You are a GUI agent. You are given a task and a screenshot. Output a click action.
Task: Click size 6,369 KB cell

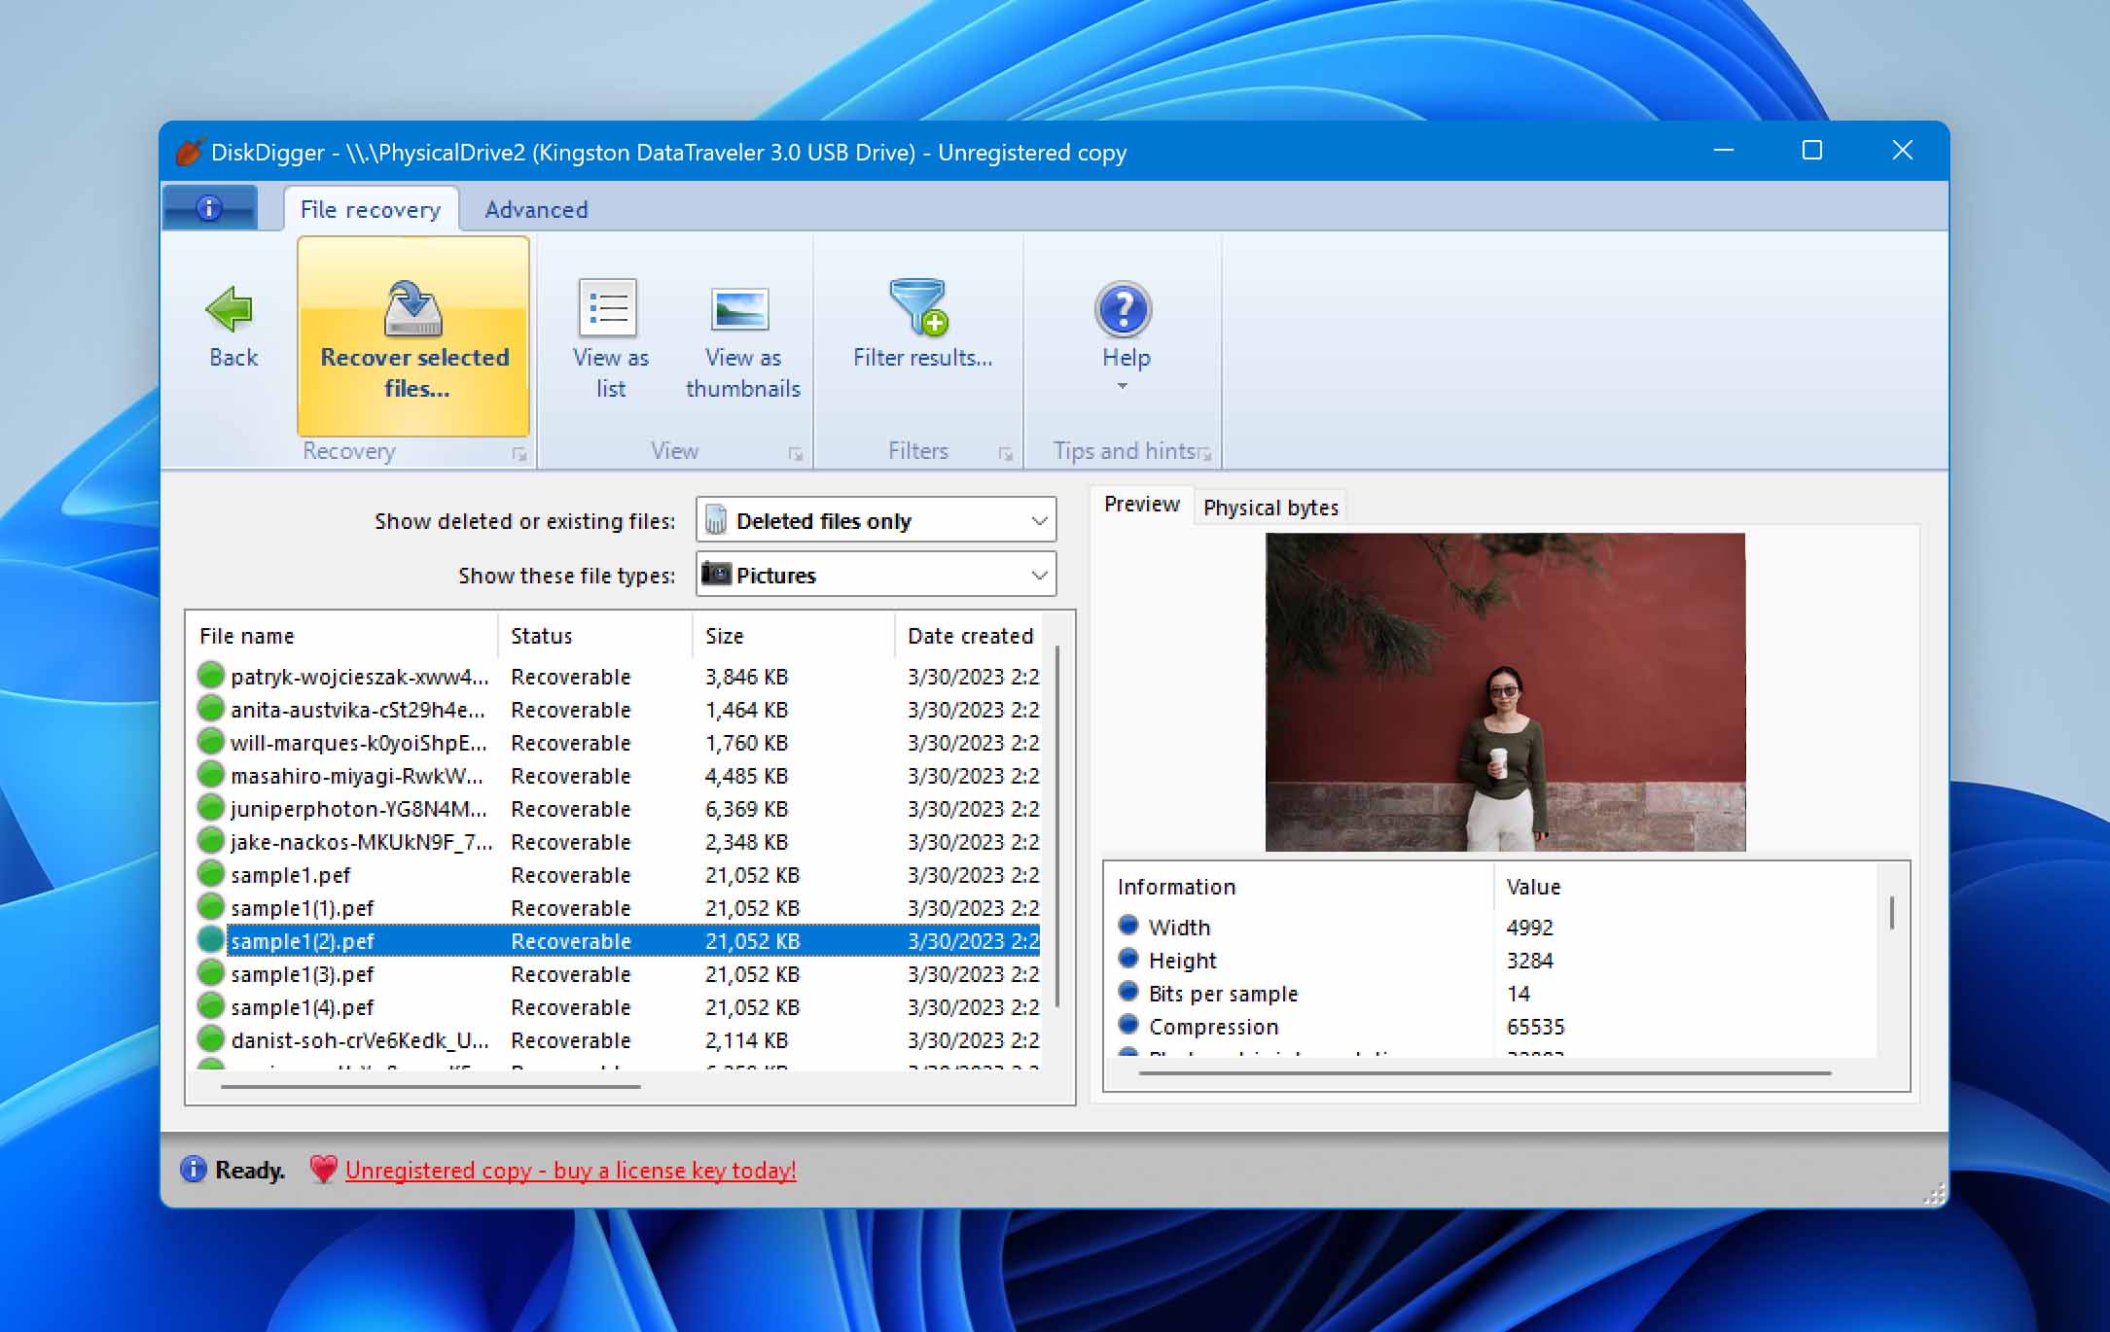(746, 809)
